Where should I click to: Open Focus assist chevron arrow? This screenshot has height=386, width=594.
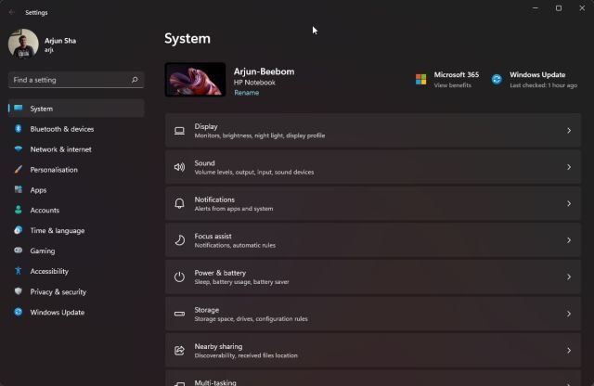[569, 240]
